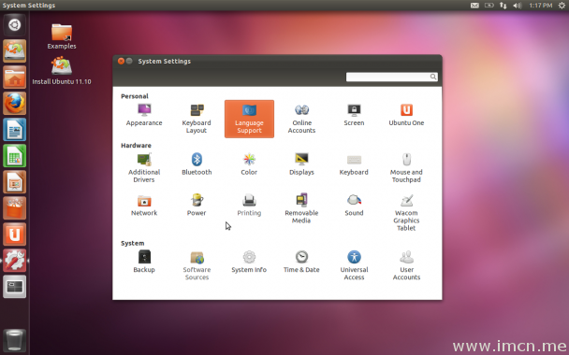Select Install Ubuntu 11.10 desktop icon
Viewport: 569px width, 355px height.
click(x=62, y=71)
